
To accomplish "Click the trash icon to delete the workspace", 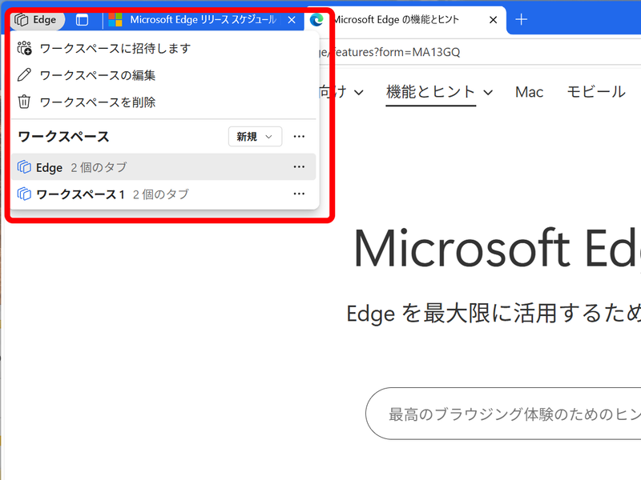I will click(23, 102).
